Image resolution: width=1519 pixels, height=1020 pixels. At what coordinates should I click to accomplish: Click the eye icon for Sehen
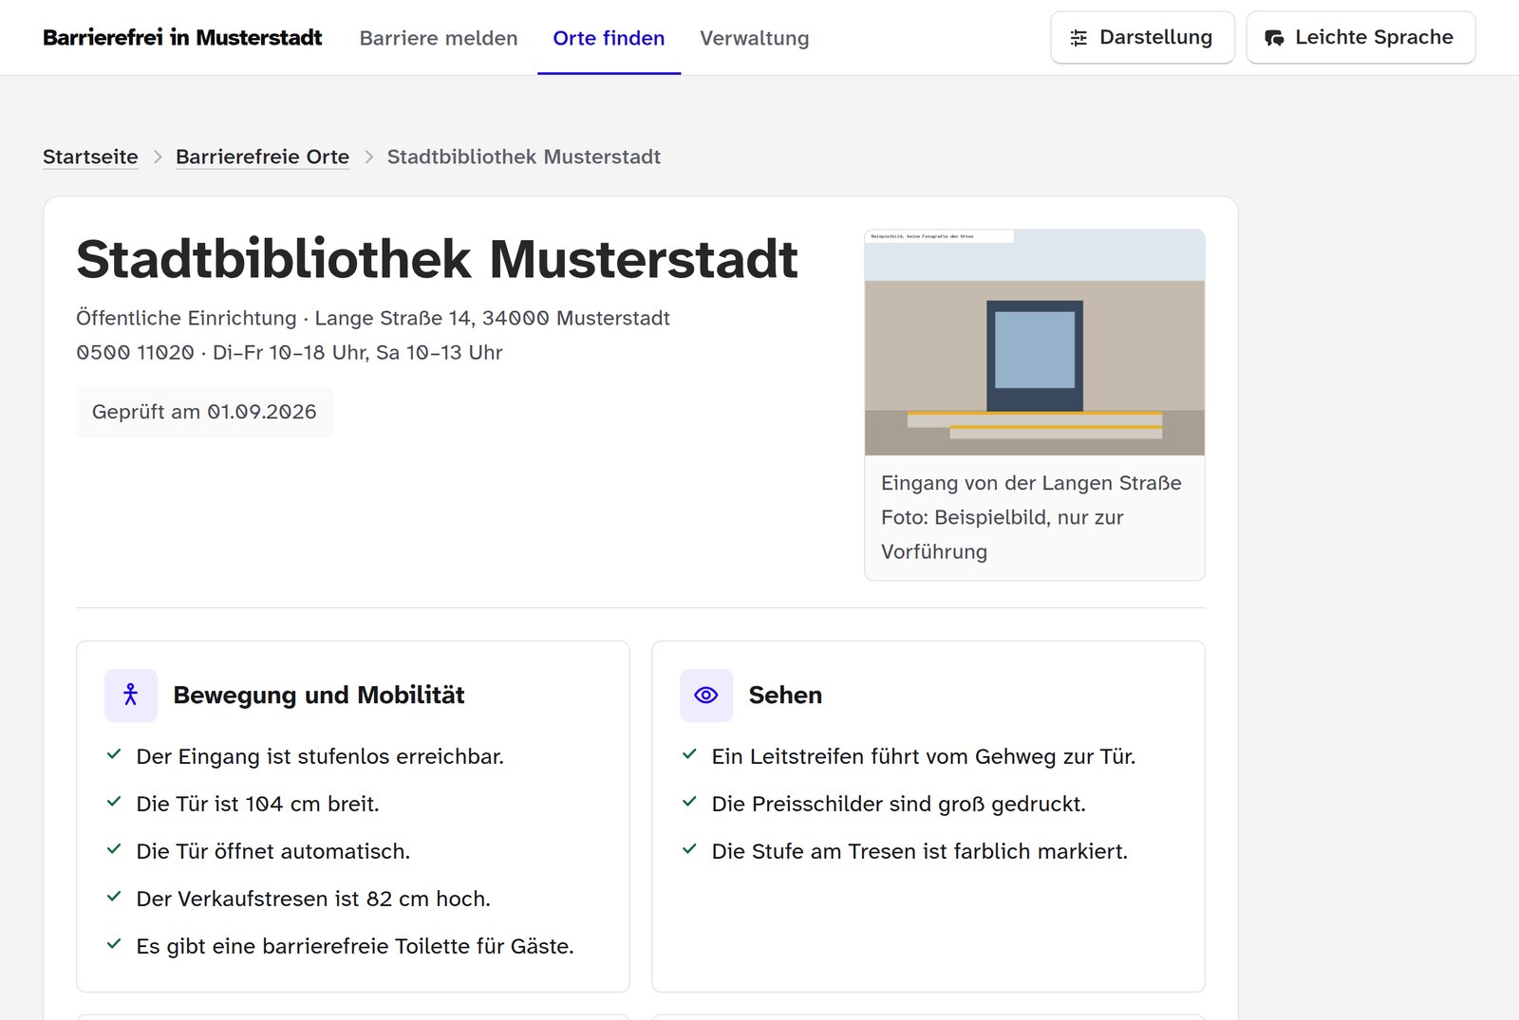(706, 695)
